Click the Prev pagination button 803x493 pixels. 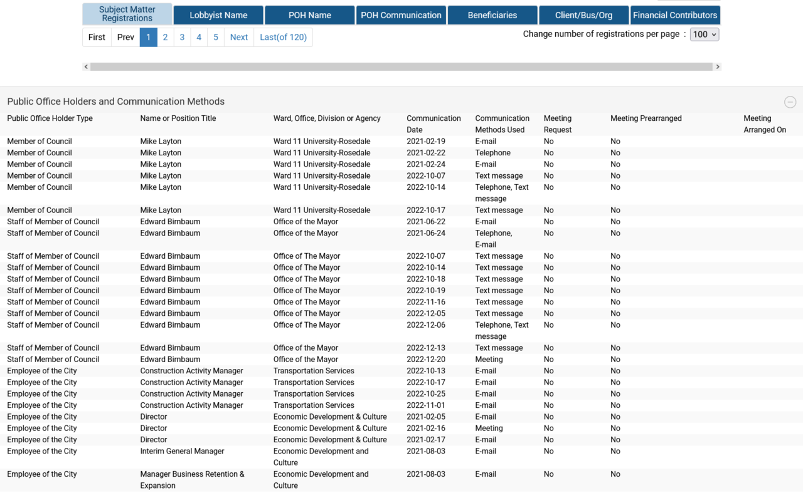(125, 37)
